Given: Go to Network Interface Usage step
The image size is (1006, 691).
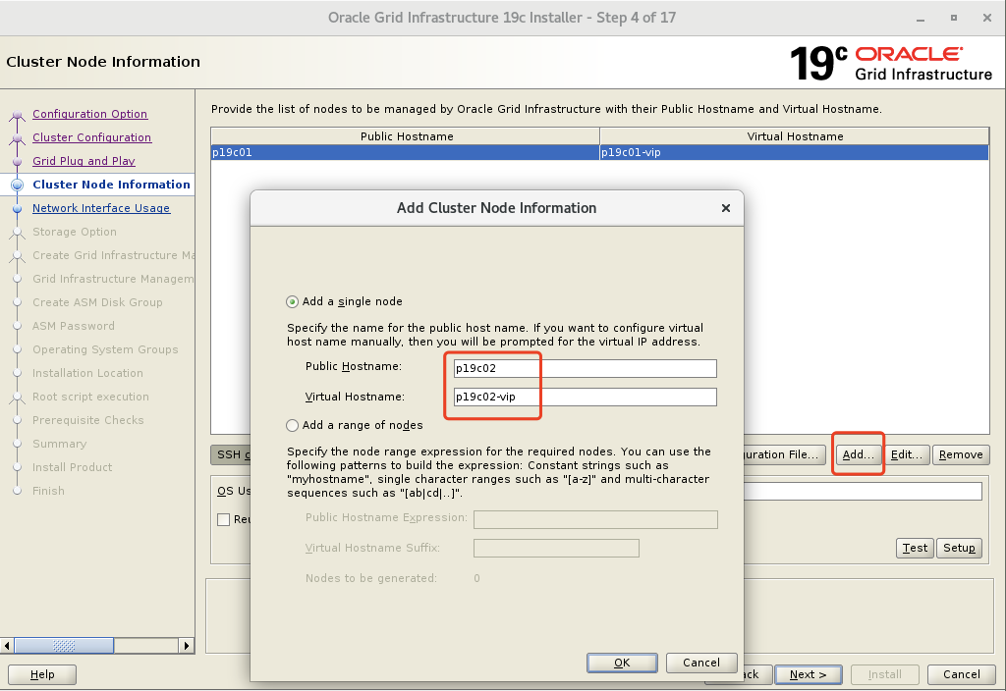Looking at the screenshot, I should coord(101,208).
